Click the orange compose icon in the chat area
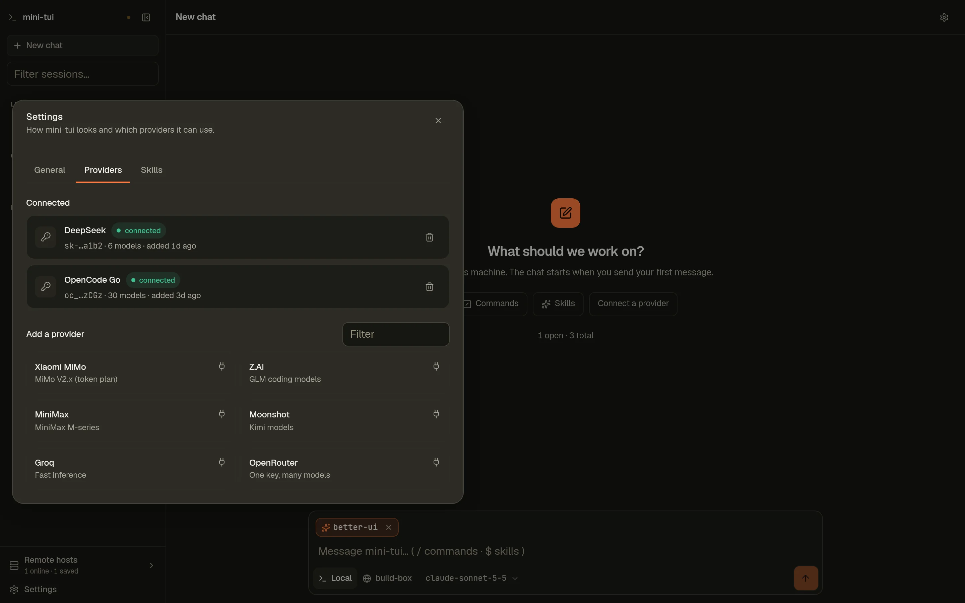Image resolution: width=965 pixels, height=603 pixels. click(566, 213)
